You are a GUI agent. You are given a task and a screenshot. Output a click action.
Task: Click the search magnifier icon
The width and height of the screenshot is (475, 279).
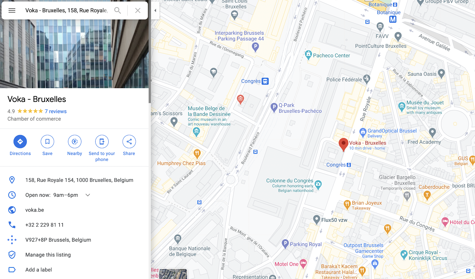pos(118,10)
